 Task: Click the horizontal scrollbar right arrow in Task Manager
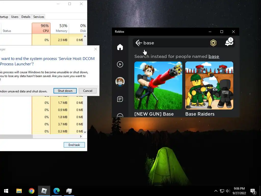[x=81, y=136]
